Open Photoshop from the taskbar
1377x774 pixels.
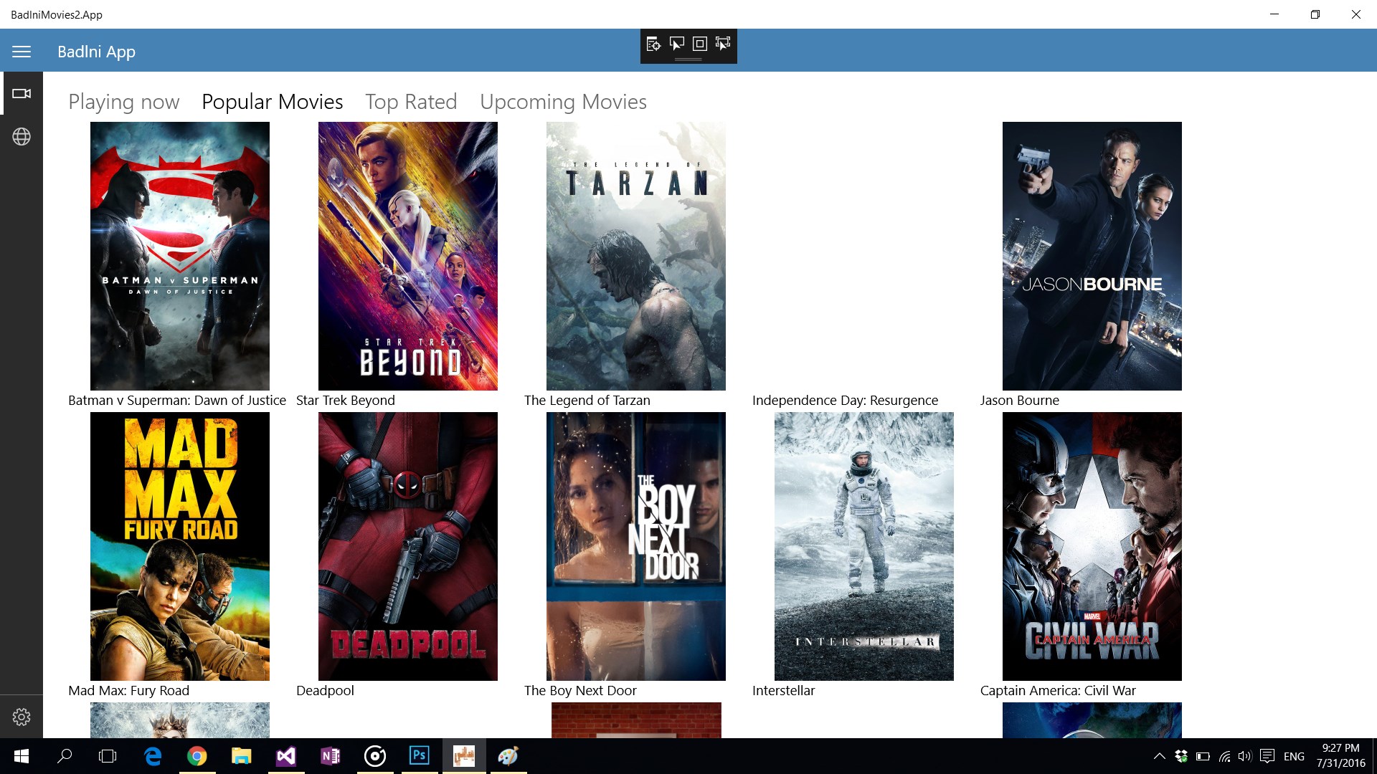point(420,756)
